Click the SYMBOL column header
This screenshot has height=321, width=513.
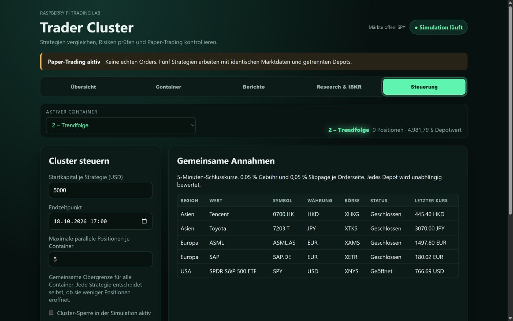282,201
